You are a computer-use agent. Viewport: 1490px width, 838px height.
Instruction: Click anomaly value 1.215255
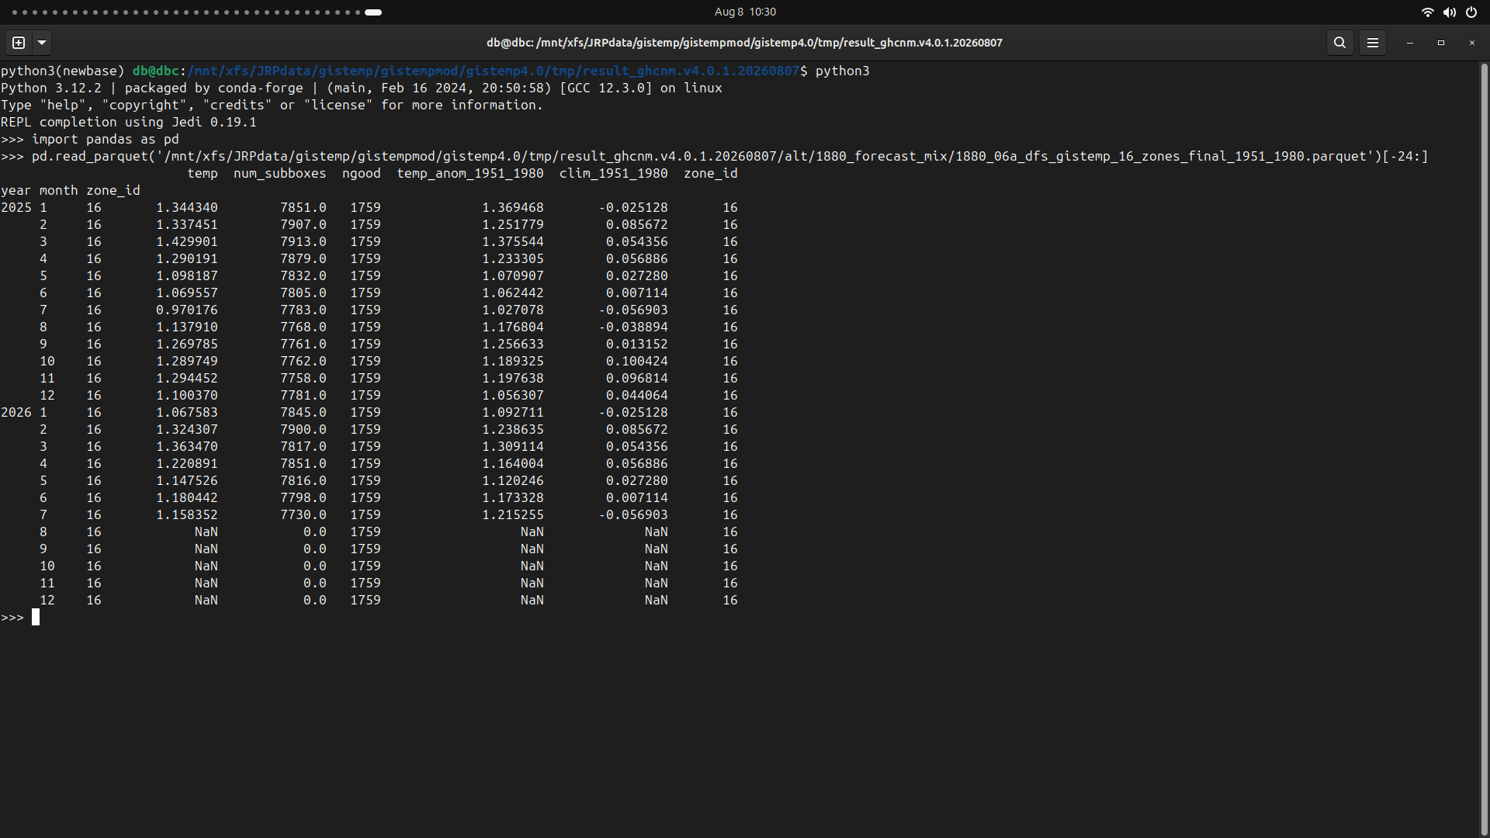tap(513, 514)
